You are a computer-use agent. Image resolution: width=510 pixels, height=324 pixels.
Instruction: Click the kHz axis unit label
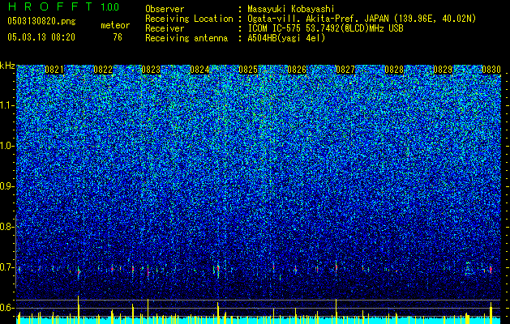click(x=7, y=66)
